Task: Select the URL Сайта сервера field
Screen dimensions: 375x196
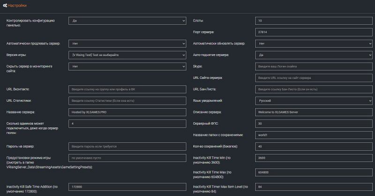Action: pos(314,78)
